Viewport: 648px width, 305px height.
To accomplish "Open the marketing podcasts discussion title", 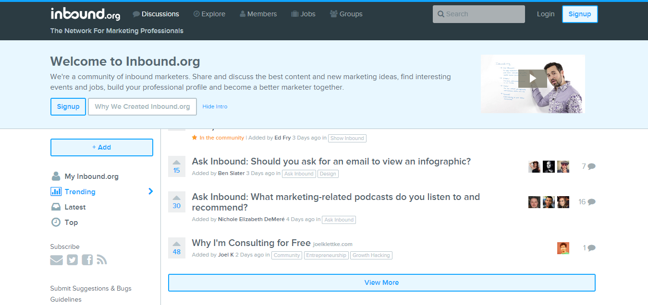I will pyautogui.click(x=336, y=202).
